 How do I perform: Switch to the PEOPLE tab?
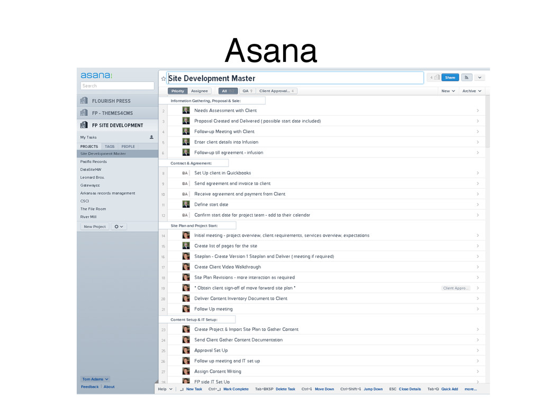click(x=128, y=146)
